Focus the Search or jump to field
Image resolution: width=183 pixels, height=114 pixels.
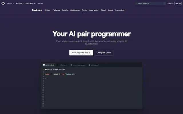point(150,3)
